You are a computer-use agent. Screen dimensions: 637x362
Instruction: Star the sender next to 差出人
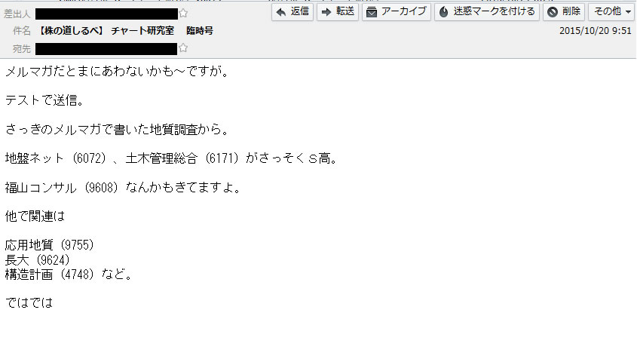(x=183, y=14)
